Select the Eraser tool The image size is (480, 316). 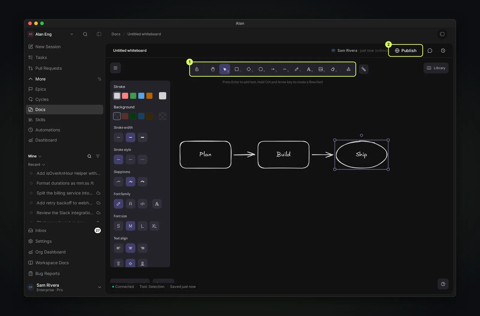pos(333,69)
